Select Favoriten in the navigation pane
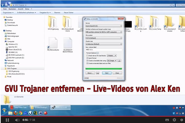The image size is (185, 123). (x=9, y=17)
